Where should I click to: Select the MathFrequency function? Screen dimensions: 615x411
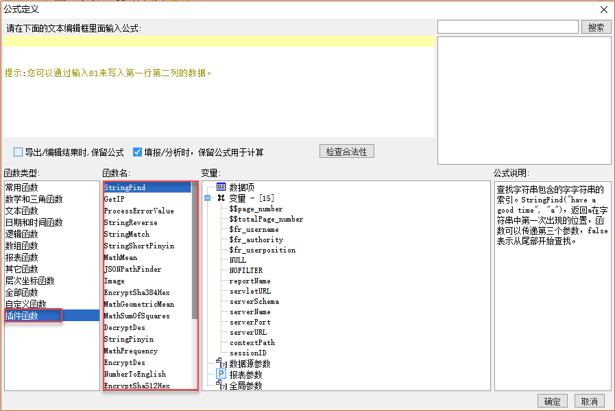click(147, 351)
